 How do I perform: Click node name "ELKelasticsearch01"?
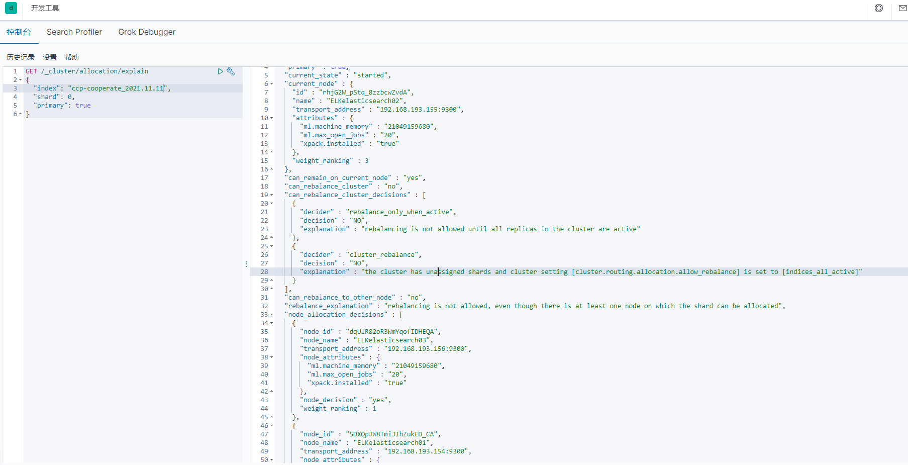pyautogui.click(x=391, y=443)
